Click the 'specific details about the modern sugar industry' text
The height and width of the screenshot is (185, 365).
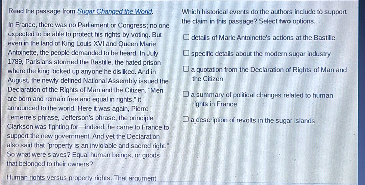click(x=261, y=54)
